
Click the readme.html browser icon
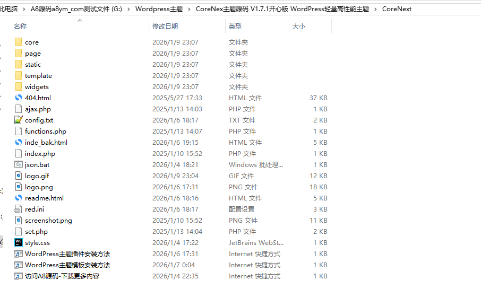pyautogui.click(x=19, y=198)
